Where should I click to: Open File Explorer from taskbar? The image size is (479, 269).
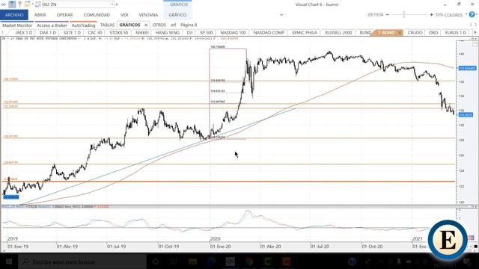pyautogui.click(x=192, y=262)
